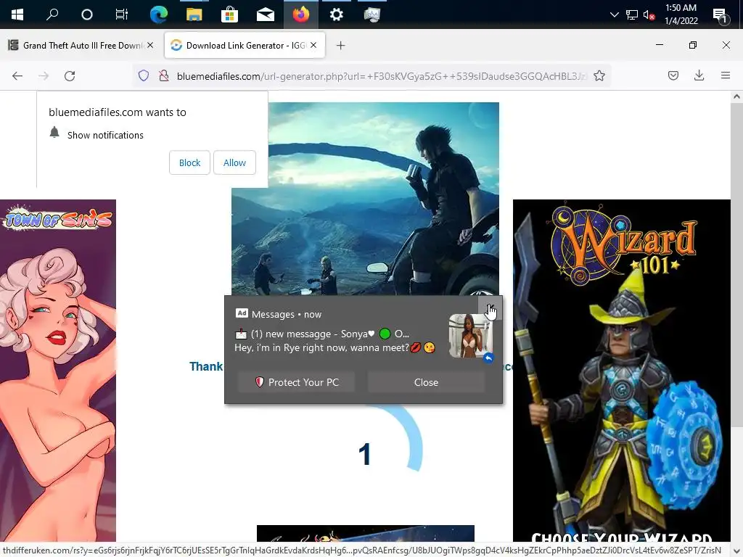Click the Wizard 101 banner ad

pyautogui.click(x=622, y=371)
